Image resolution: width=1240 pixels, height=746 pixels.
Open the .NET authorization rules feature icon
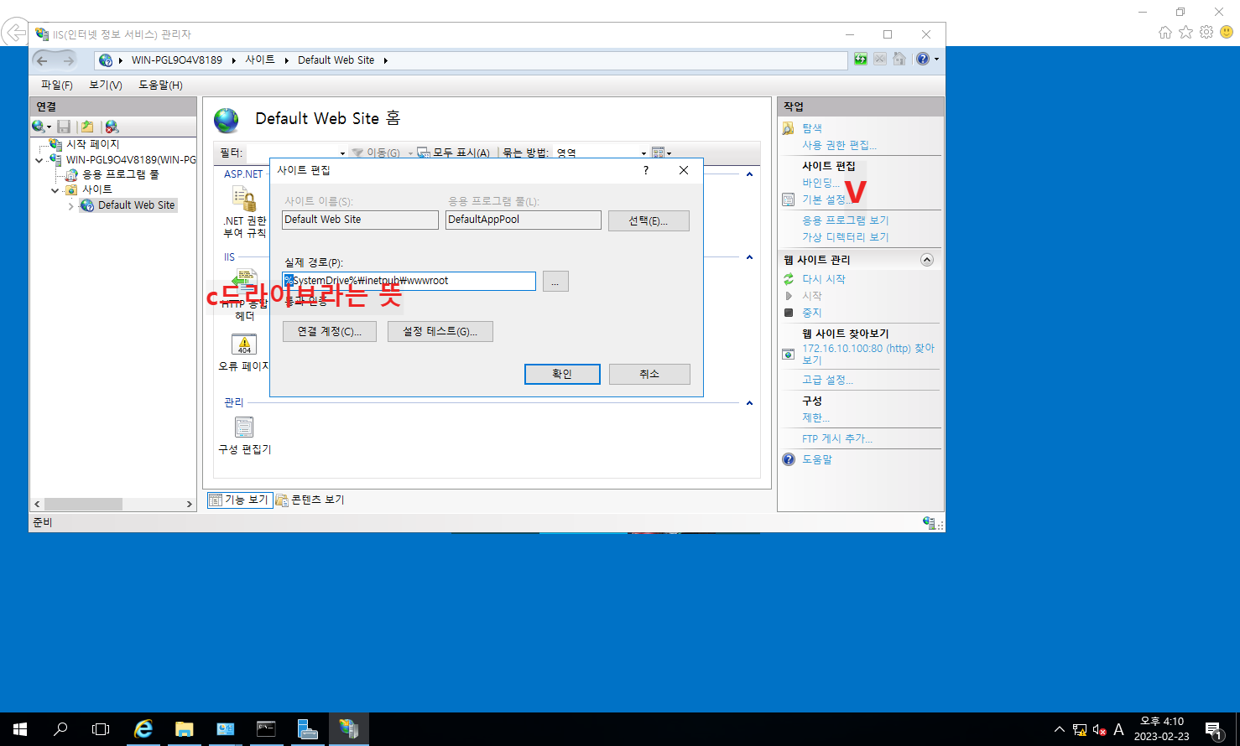(244, 199)
